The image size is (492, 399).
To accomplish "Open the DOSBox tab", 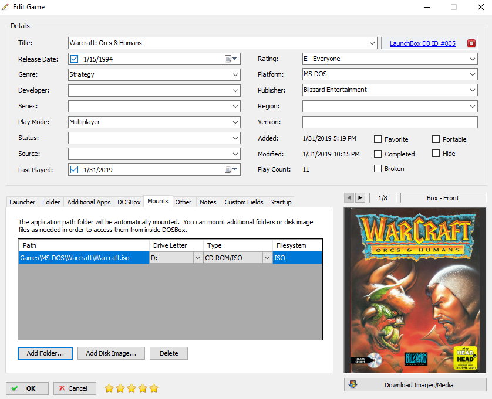I will click(x=129, y=202).
